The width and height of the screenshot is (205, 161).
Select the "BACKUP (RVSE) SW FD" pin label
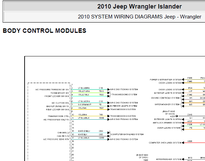point(57,106)
